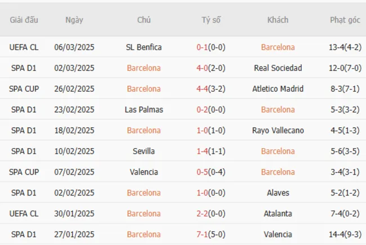Click the Giải đấu column header
Image resolution: width=366 pixels, height=245 pixels.
pyautogui.click(x=24, y=20)
